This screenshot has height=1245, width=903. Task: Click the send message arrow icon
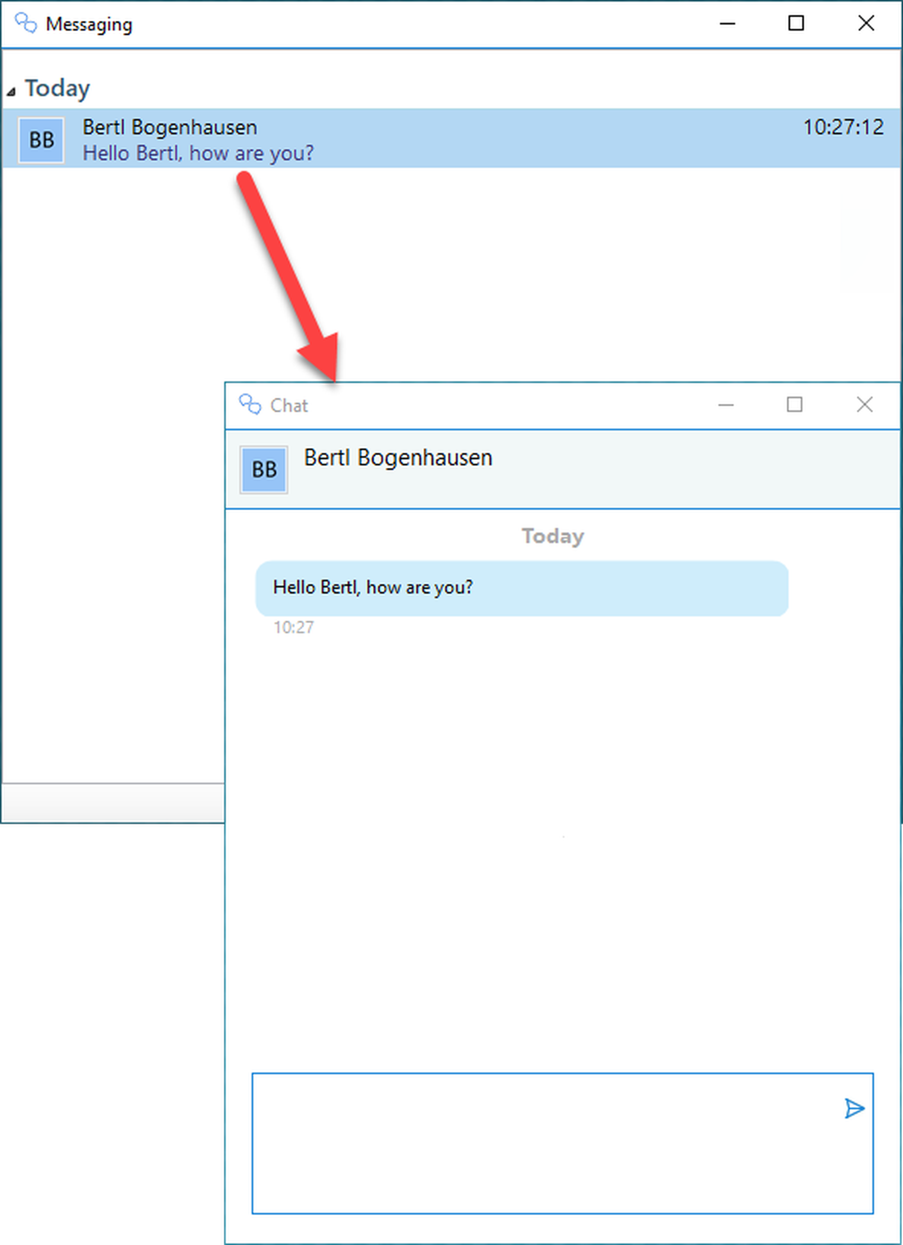854,1108
